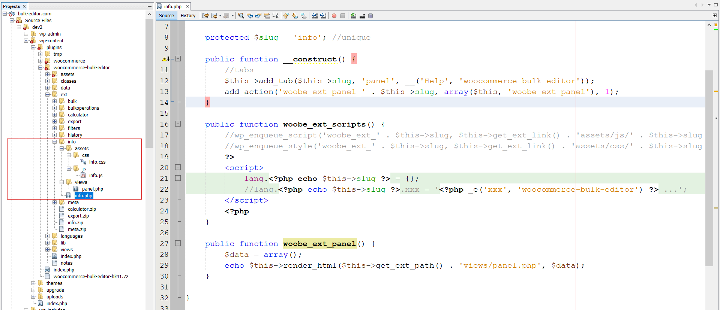Open the Back navigation dropdown arrow
Screen dimensions: 720x310
click(x=220, y=16)
